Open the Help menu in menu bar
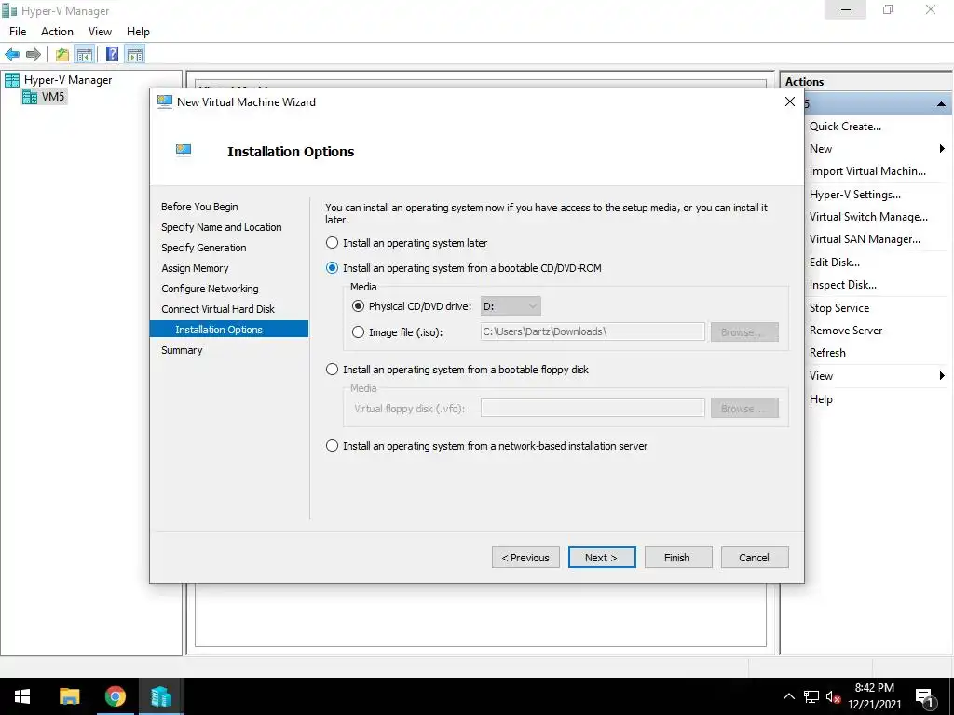 pyautogui.click(x=138, y=32)
